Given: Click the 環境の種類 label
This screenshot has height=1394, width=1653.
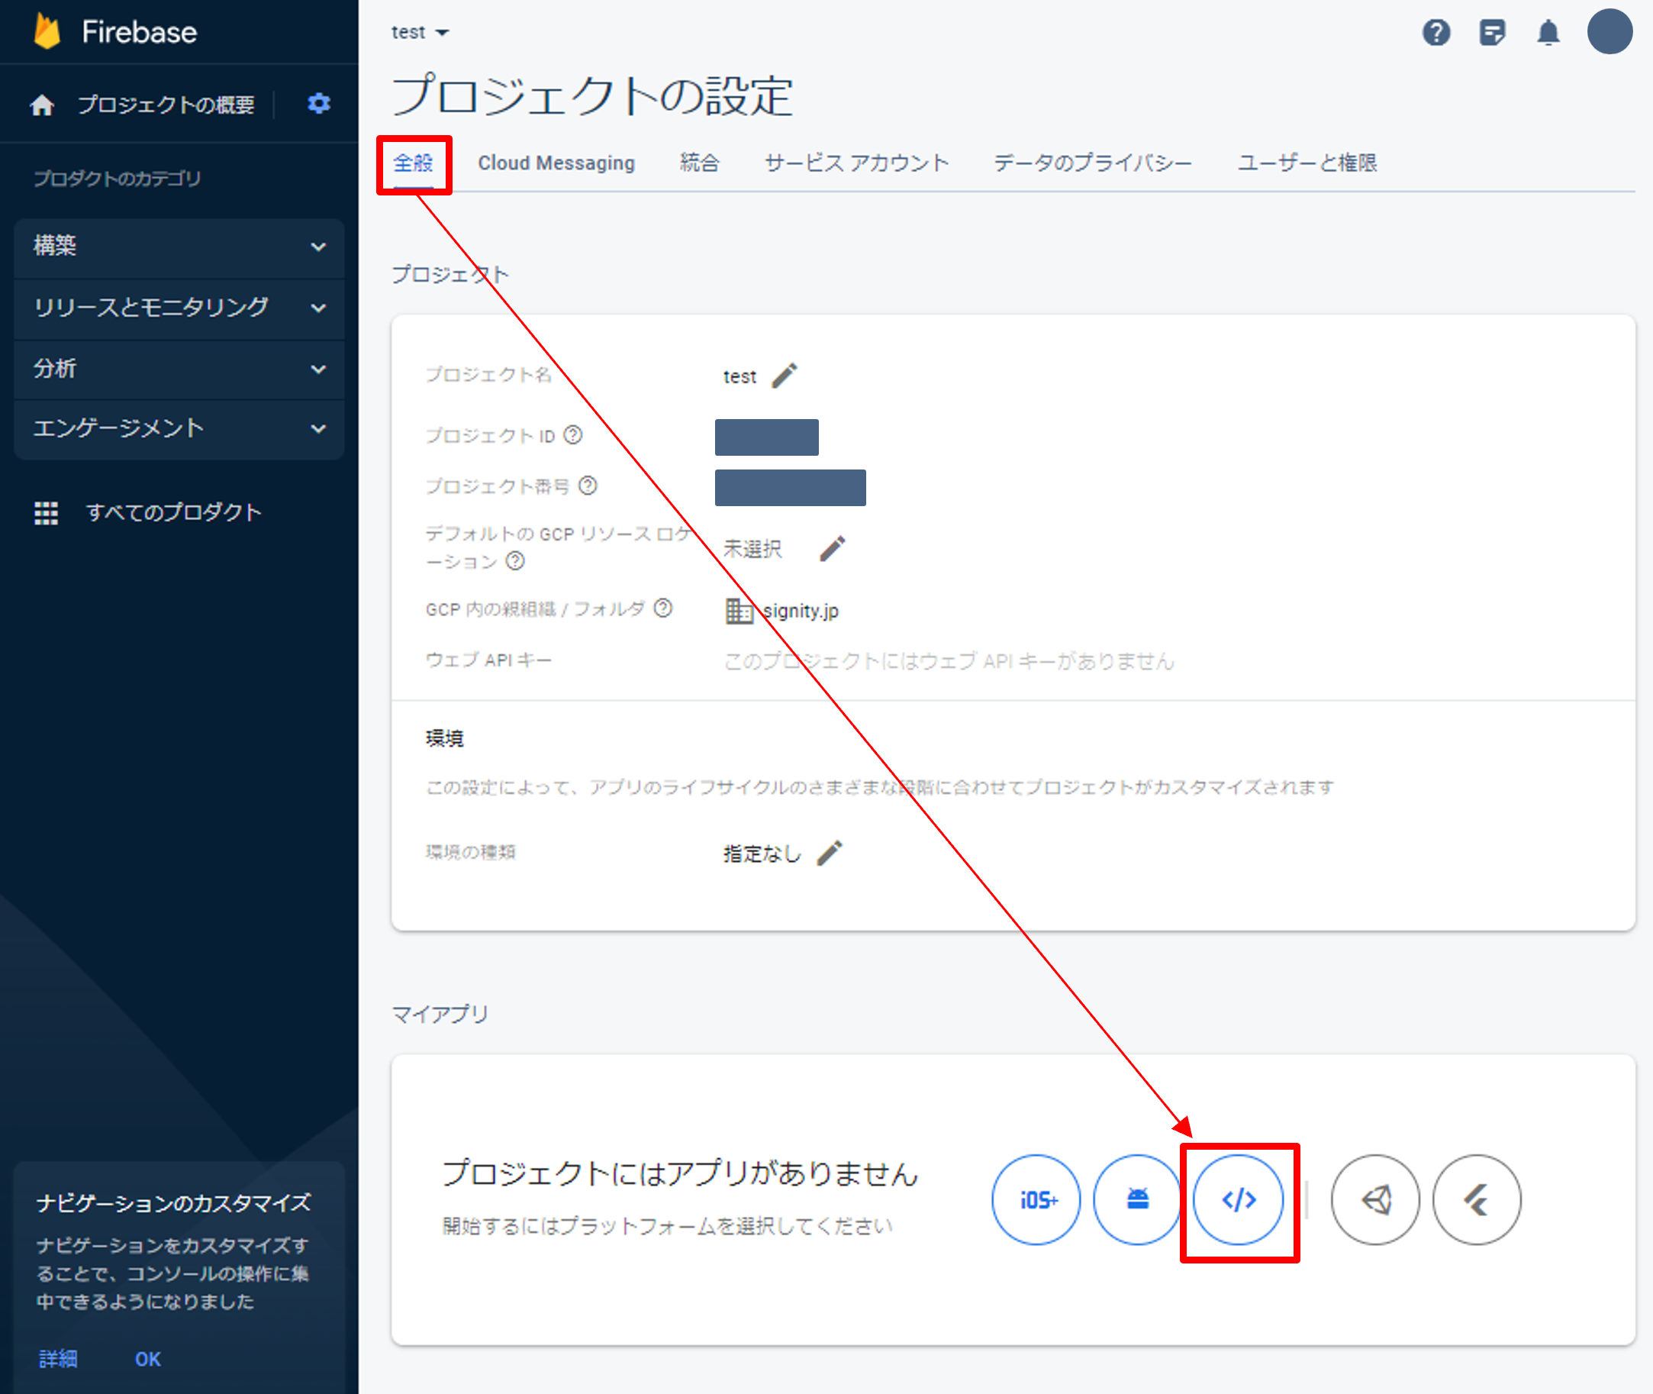Looking at the screenshot, I should pyautogui.click(x=471, y=852).
